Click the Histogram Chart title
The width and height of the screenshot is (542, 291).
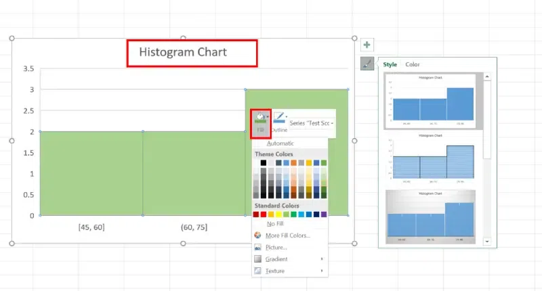[x=183, y=52]
